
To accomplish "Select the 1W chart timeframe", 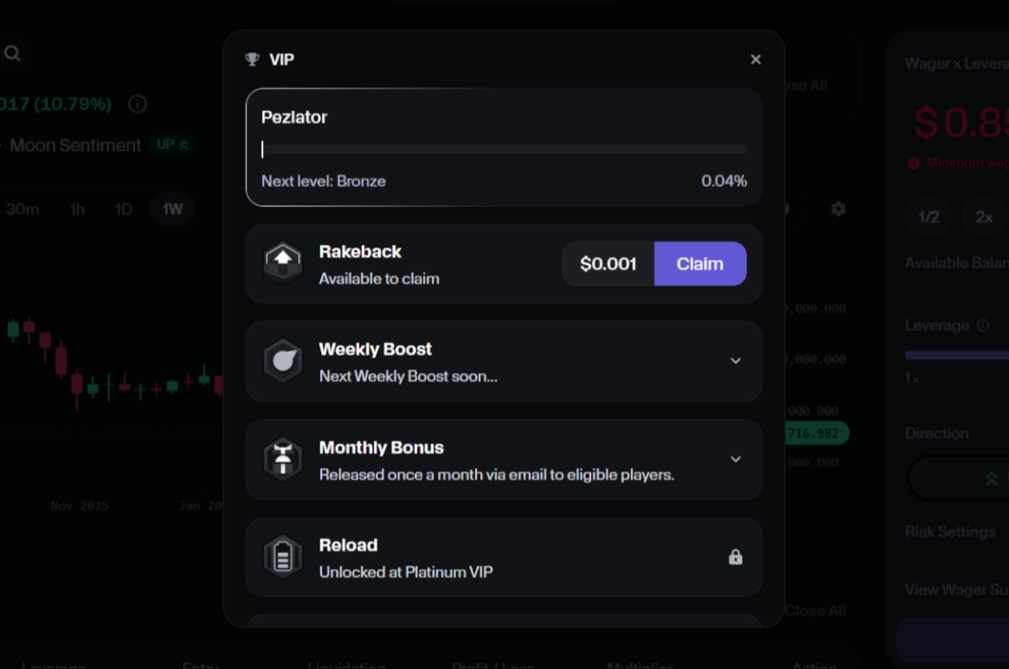I will click(172, 209).
